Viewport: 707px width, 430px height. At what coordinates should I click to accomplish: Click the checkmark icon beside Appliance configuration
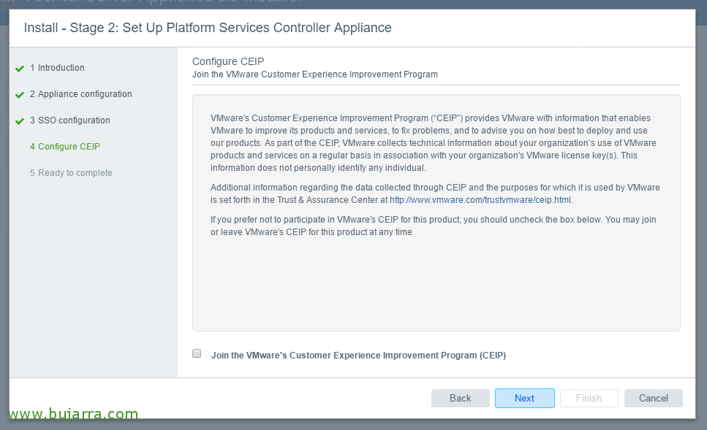pyautogui.click(x=20, y=95)
